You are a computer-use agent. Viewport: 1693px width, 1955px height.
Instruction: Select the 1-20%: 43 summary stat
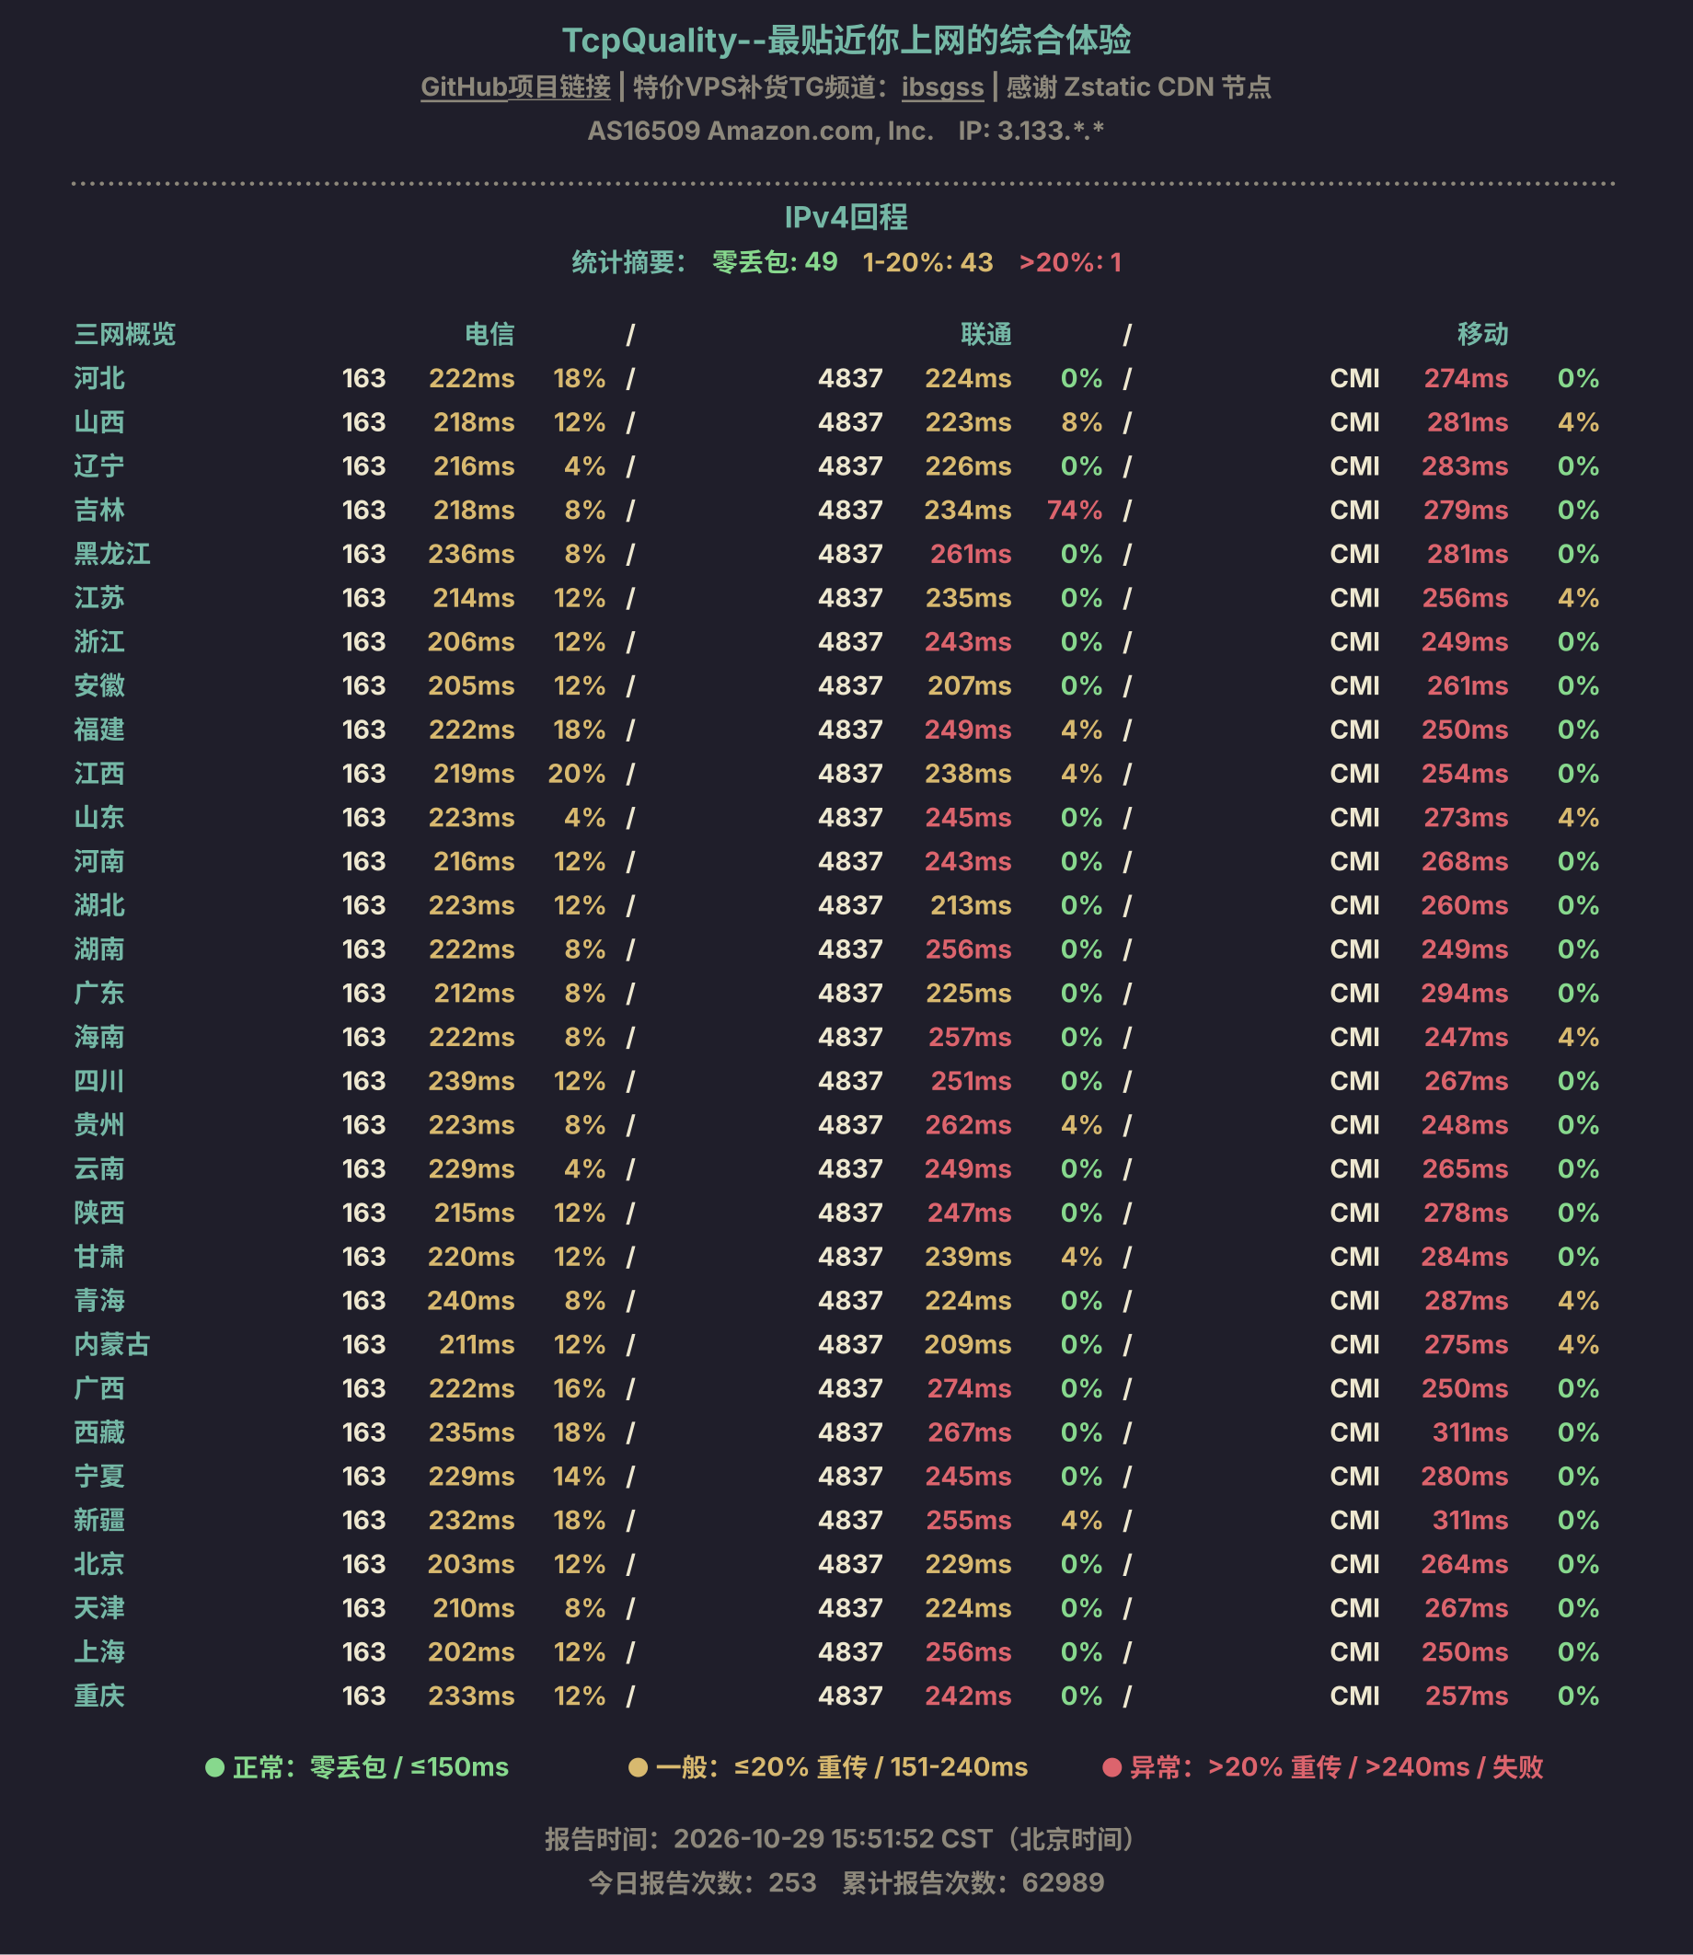927,261
